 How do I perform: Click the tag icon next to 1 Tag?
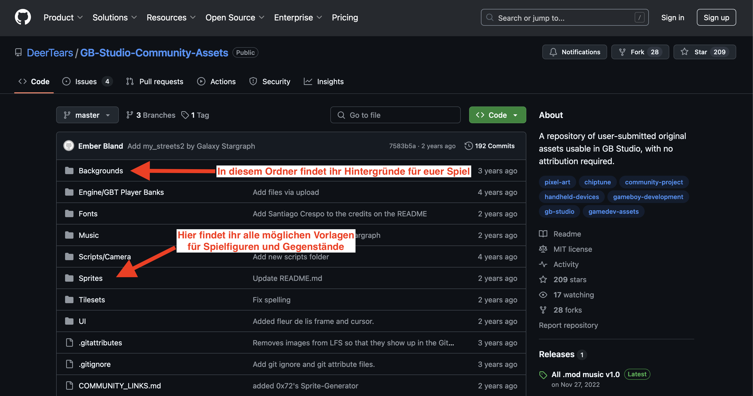(x=185, y=115)
